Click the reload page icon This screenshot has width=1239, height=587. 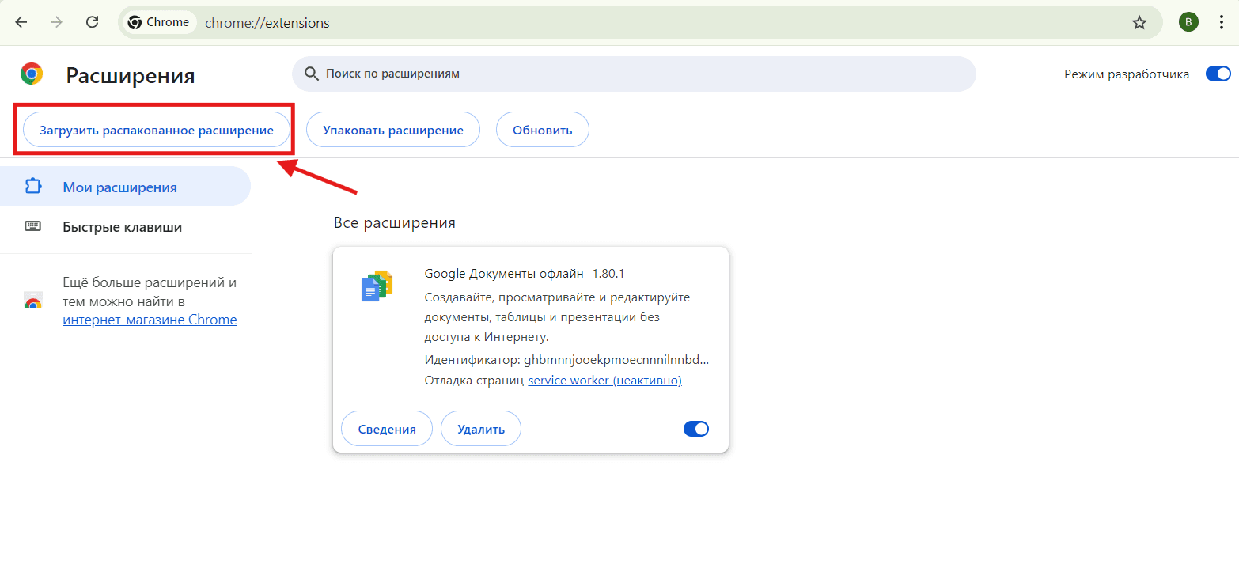(92, 22)
